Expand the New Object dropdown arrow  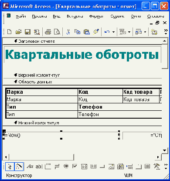pos(145,32)
